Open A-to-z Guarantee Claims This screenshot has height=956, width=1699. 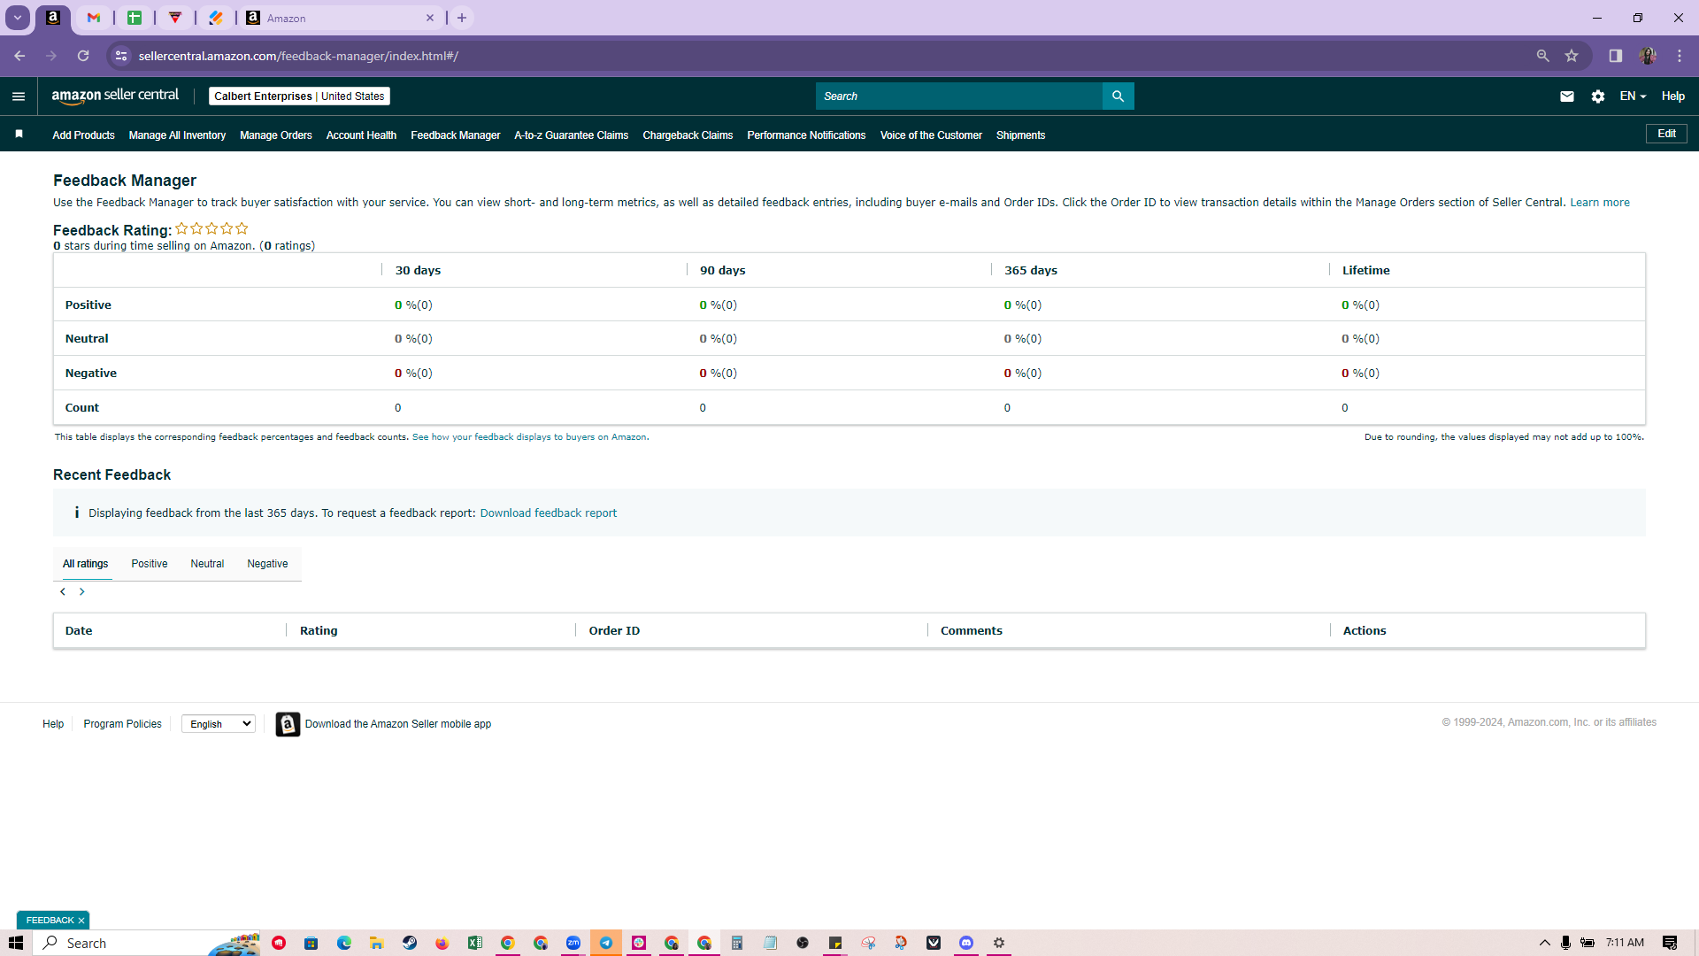pos(572,135)
